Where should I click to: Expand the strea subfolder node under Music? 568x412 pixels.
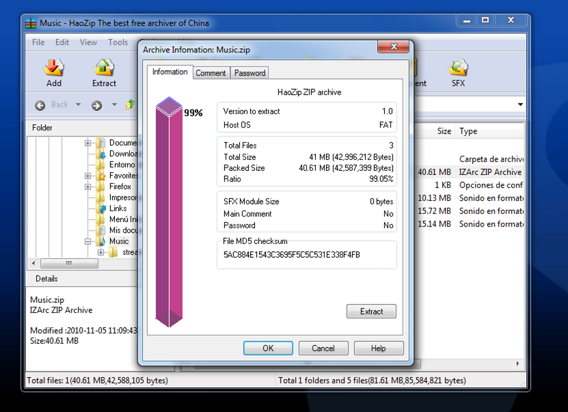pyautogui.click(x=101, y=252)
